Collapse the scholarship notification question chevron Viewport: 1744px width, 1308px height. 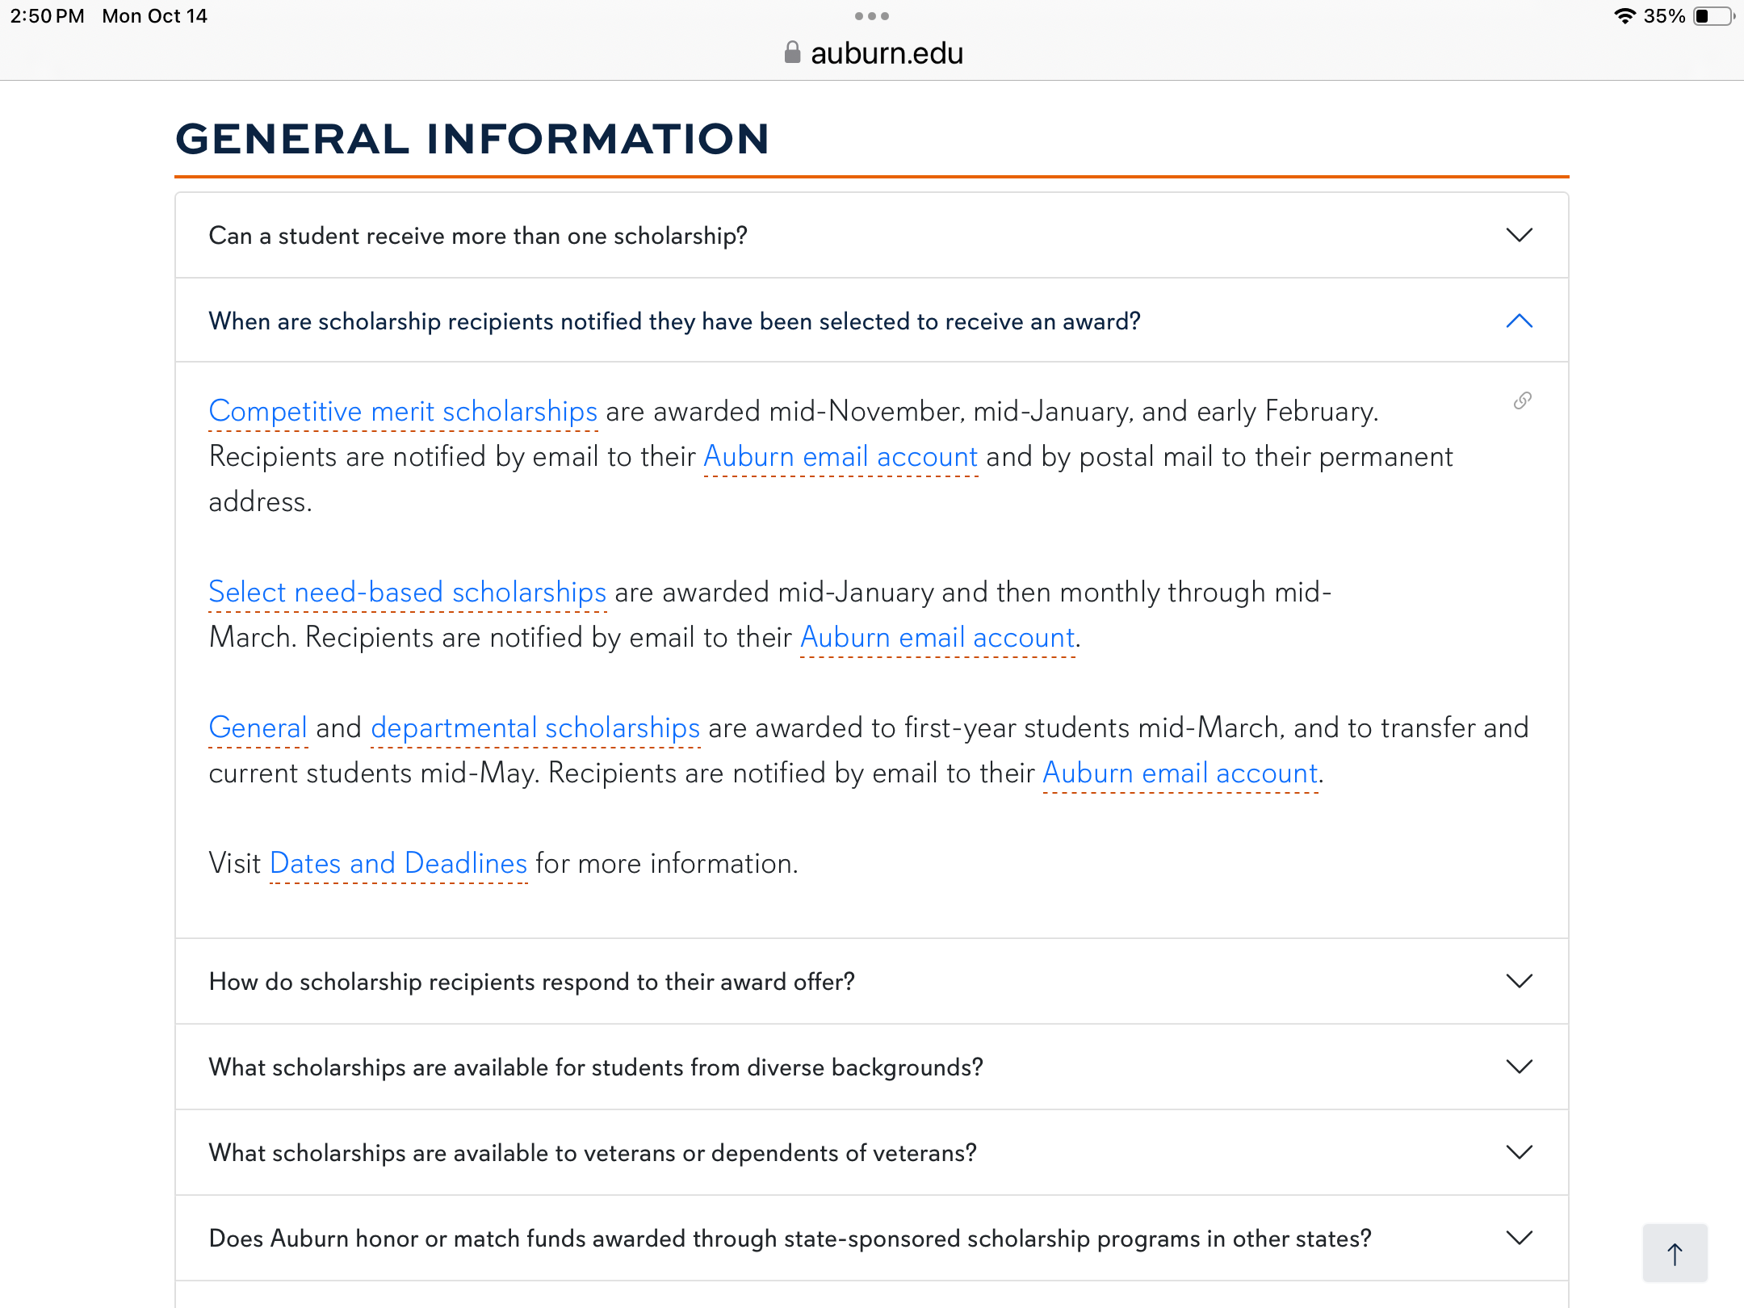(1519, 321)
